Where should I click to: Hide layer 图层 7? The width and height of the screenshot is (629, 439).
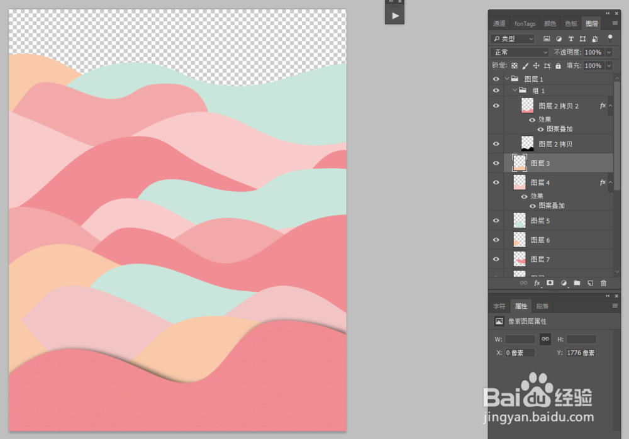click(x=496, y=259)
